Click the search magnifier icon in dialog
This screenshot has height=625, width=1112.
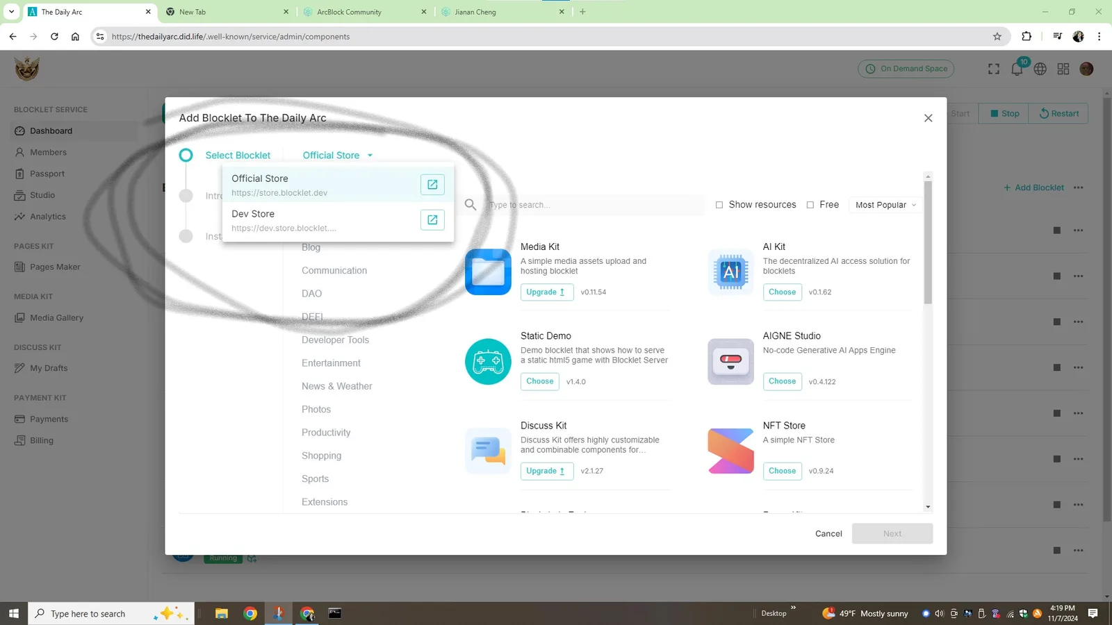point(471,205)
